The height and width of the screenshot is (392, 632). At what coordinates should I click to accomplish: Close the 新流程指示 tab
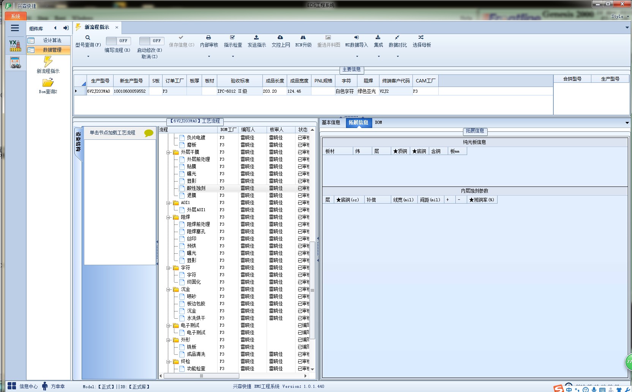tap(117, 27)
